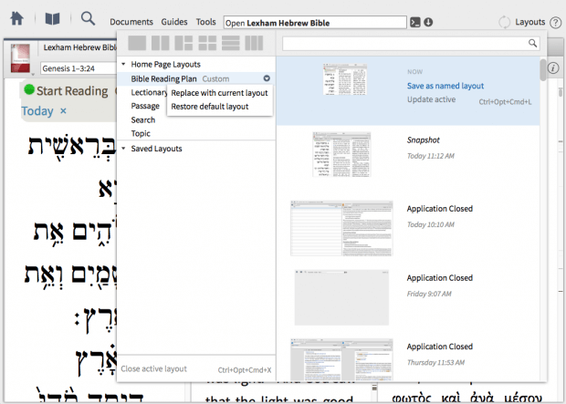Select Restore default layout option
Viewport: 566px width, 404px height.
pos(210,107)
